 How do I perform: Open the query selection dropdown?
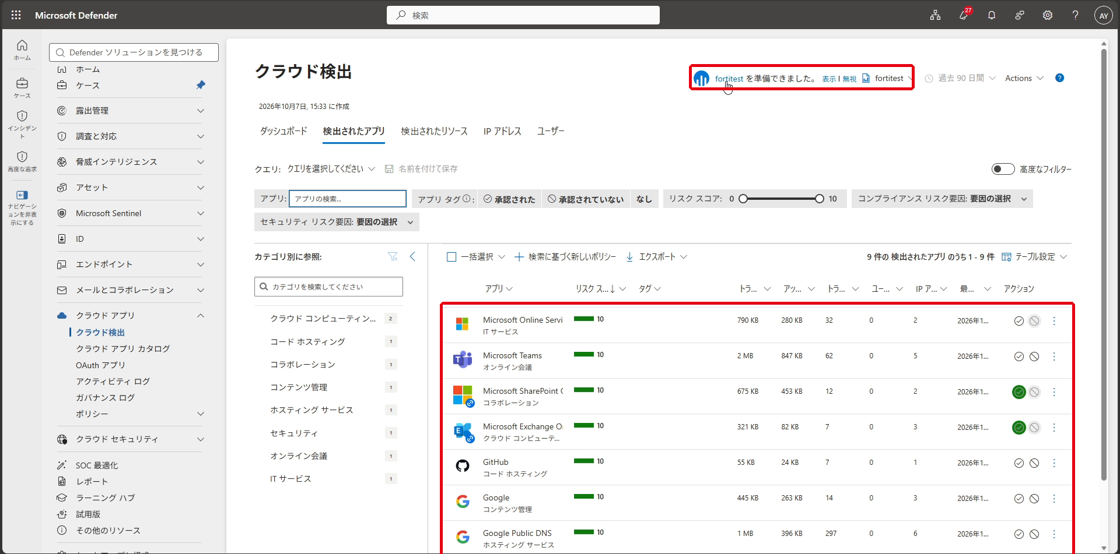click(331, 169)
